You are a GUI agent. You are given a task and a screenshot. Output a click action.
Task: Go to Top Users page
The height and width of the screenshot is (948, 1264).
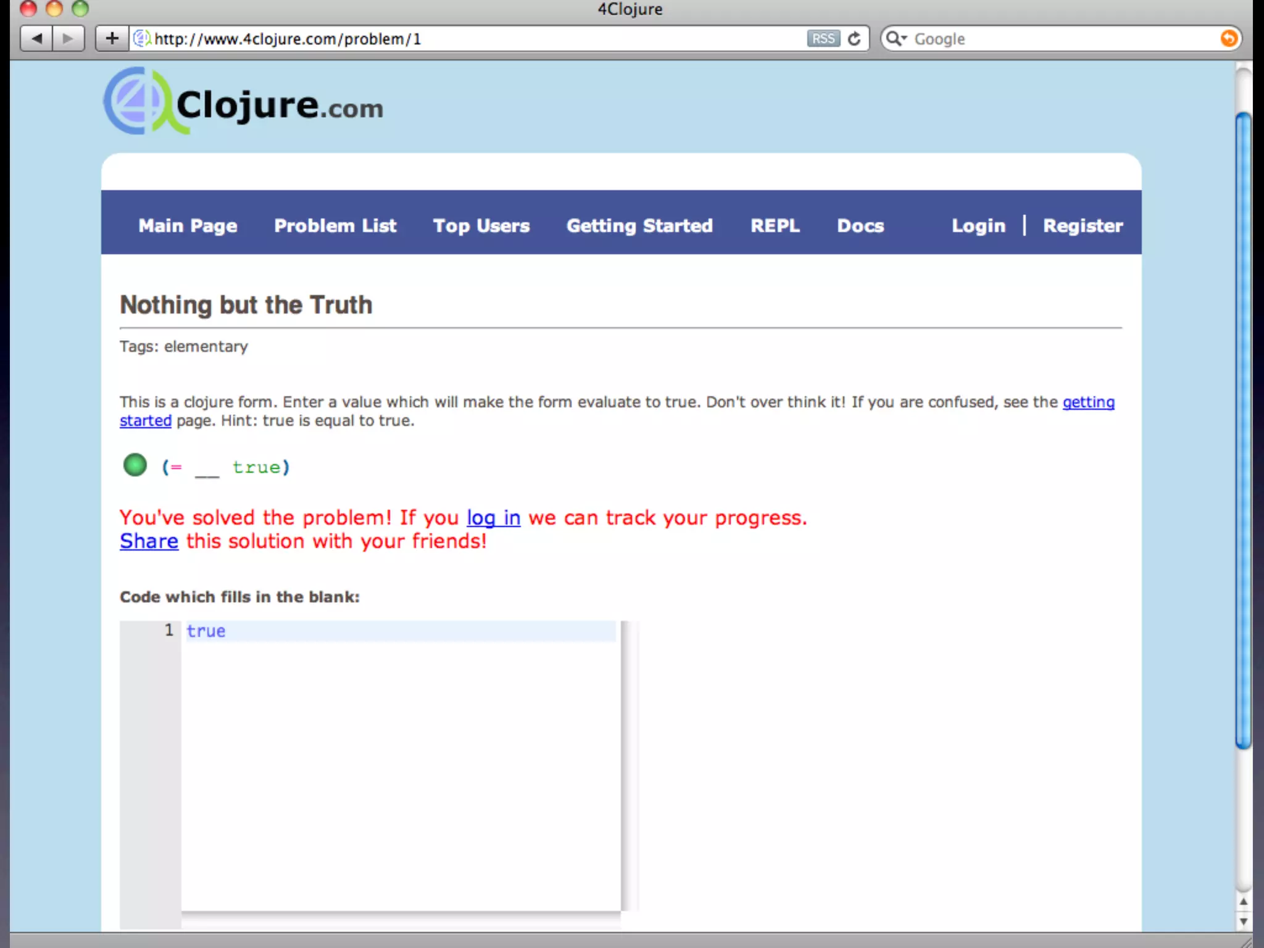[481, 226]
